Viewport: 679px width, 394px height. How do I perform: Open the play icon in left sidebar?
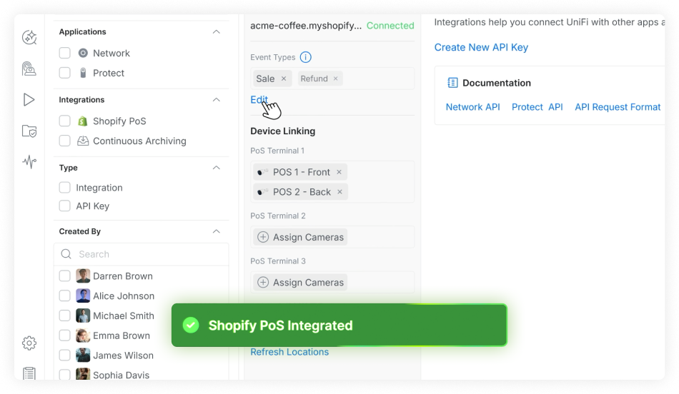(29, 100)
